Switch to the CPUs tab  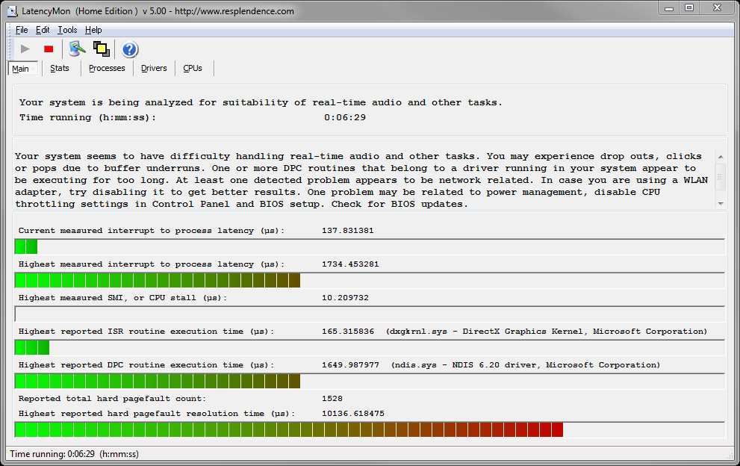coord(193,68)
